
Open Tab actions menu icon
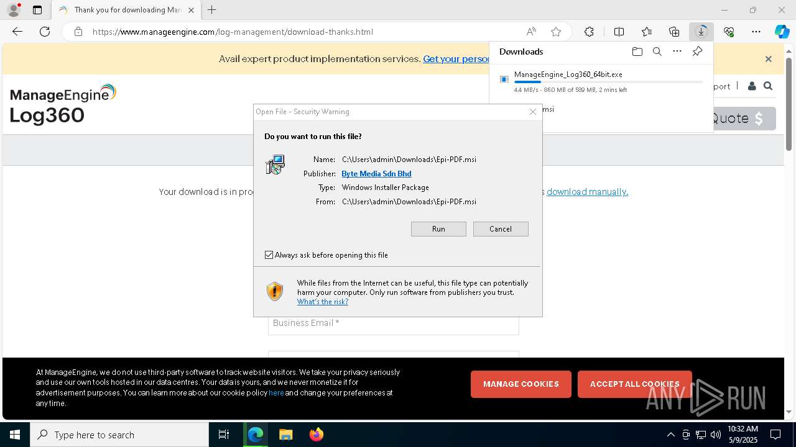point(37,10)
